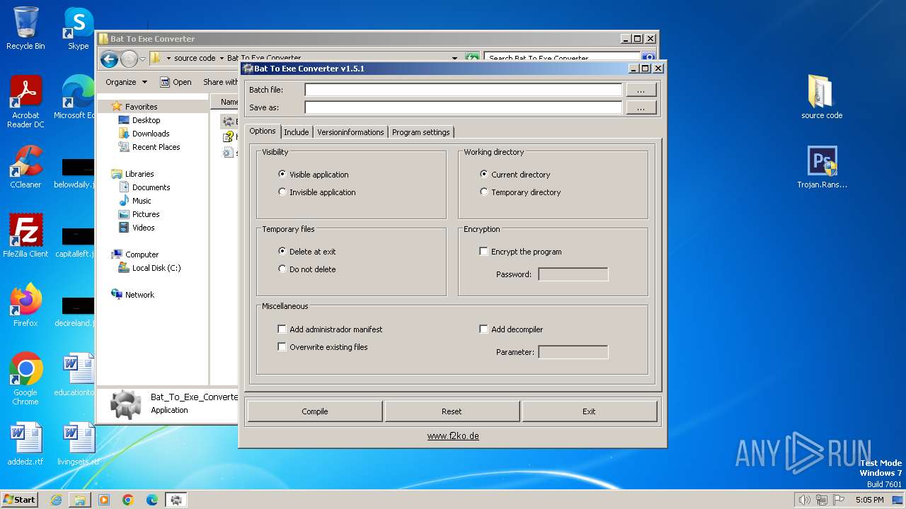The width and height of the screenshot is (906, 509).
Task: Open Microsoft Edge from the taskbar
Action: [152, 500]
